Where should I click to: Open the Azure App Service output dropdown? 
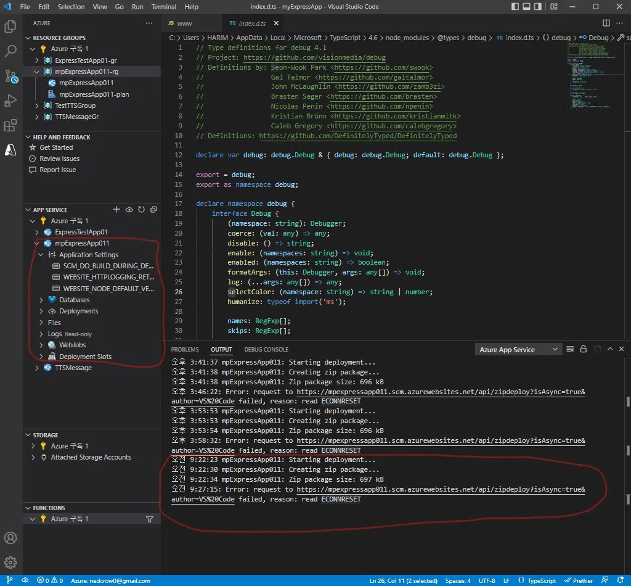point(519,350)
